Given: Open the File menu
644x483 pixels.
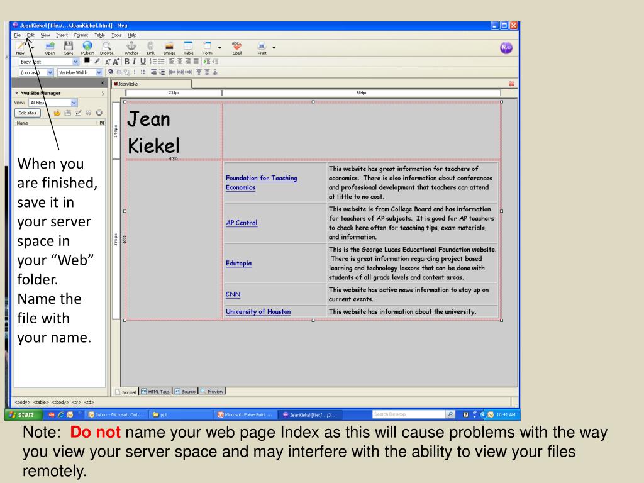Looking at the screenshot, I should point(18,35).
